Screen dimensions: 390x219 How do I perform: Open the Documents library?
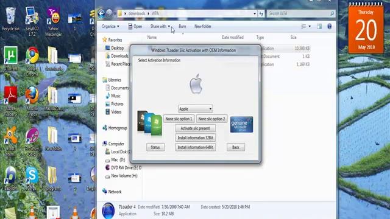pos(117,88)
